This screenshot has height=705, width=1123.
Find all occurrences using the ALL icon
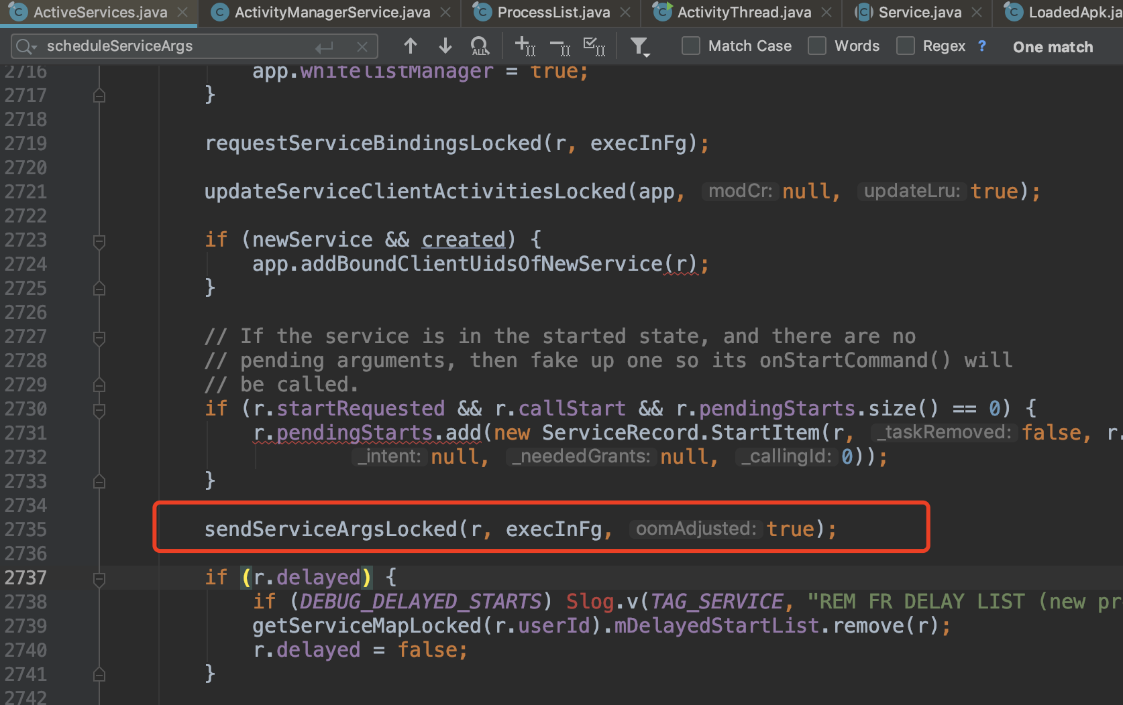pos(480,46)
